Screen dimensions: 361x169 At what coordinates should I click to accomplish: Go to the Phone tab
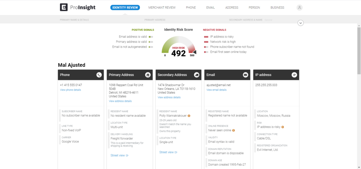pos(191,8)
